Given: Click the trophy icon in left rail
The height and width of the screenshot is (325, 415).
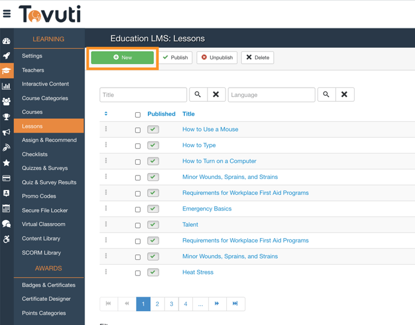Looking at the screenshot, I should click(x=7, y=117).
